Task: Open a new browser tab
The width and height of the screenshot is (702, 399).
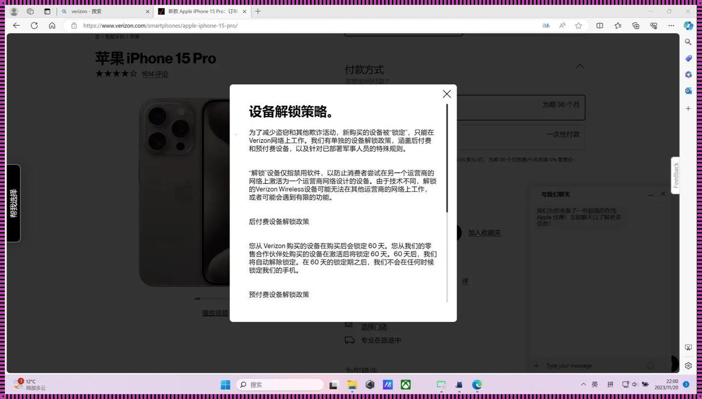Action: [258, 11]
